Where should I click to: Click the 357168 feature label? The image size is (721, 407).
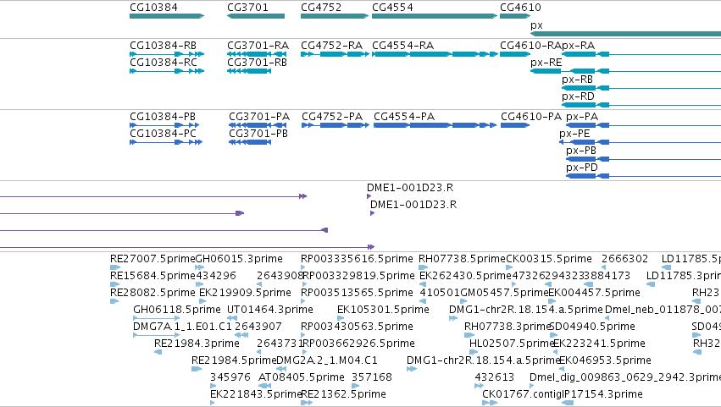(372, 378)
